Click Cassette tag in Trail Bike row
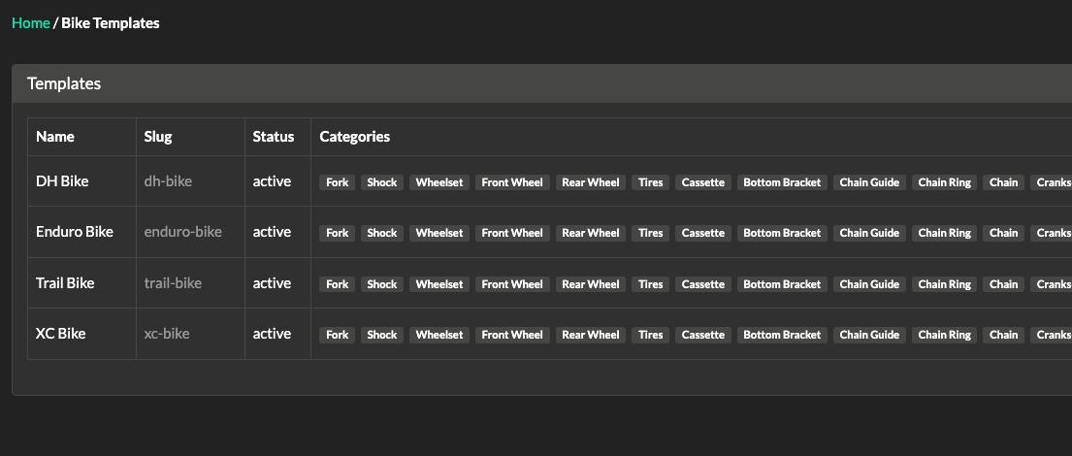Viewport: 1072px width, 456px height. 703,284
